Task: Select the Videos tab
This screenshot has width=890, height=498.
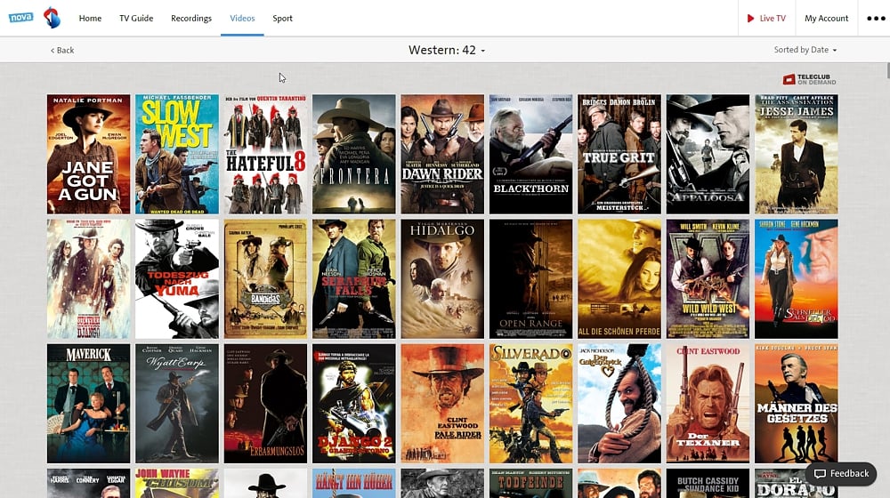Action: coord(242,18)
